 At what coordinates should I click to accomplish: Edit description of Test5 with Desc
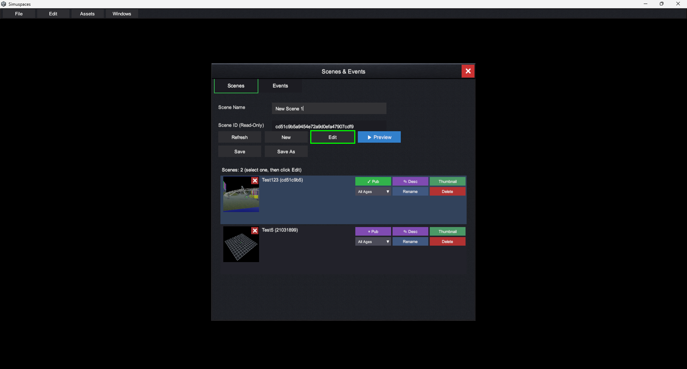410,231
